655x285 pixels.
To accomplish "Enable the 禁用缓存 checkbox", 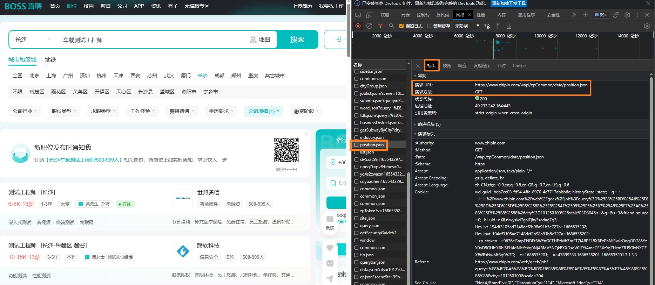I will pos(429,26).
